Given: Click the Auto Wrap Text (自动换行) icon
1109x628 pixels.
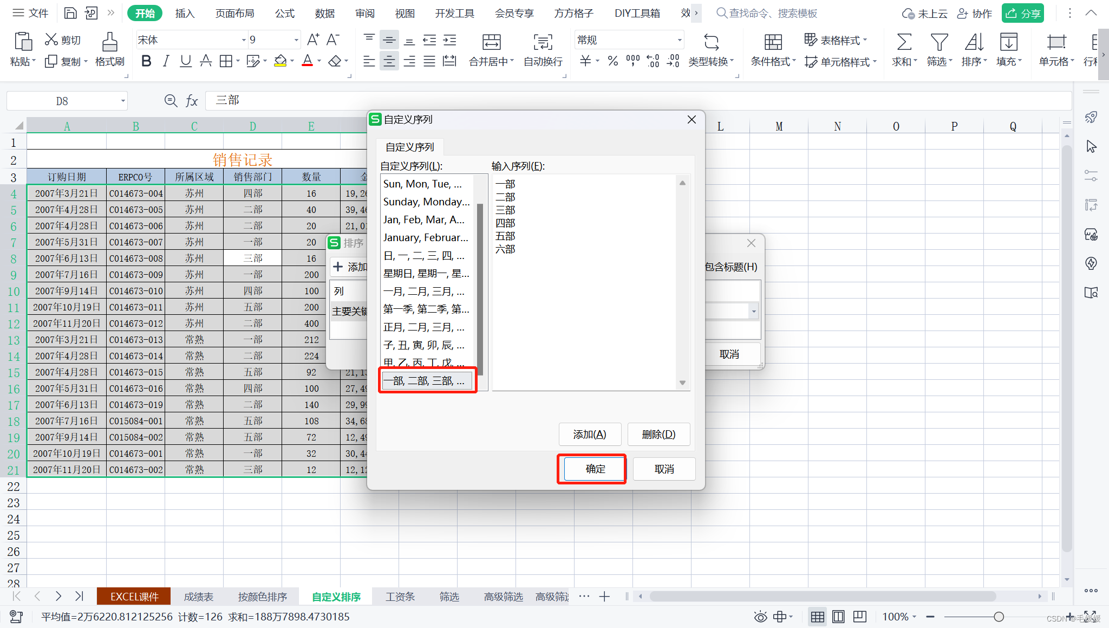Looking at the screenshot, I should click(543, 42).
